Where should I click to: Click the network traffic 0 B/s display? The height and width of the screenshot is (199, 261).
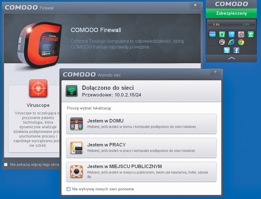tap(231, 25)
